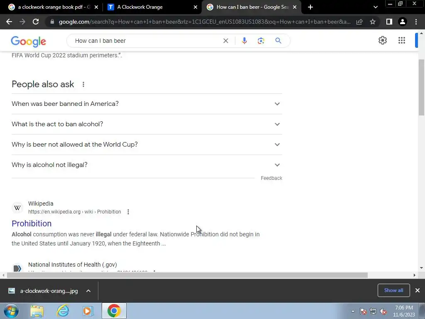
Task: Open the Chrome three-dot menu
Action: click(416, 22)
